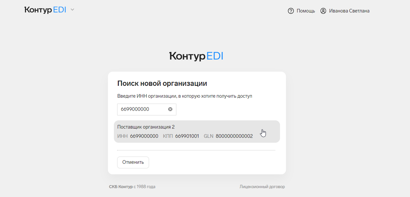
Task: Open the Иванова Светлана account menu
Action: click(x=349, y=11)
